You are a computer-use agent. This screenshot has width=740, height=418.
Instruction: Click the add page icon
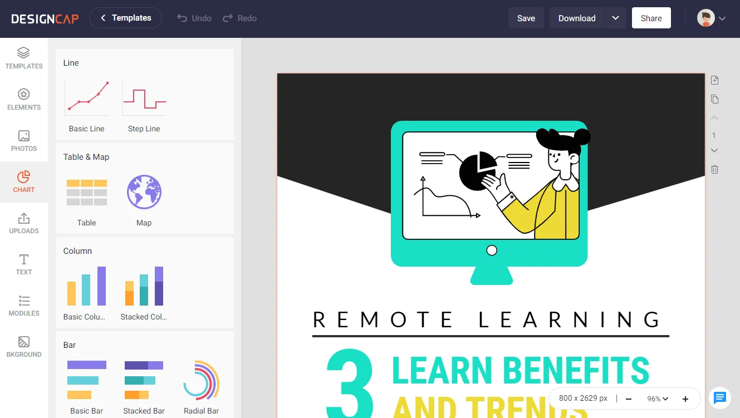(x=715, y=81)
